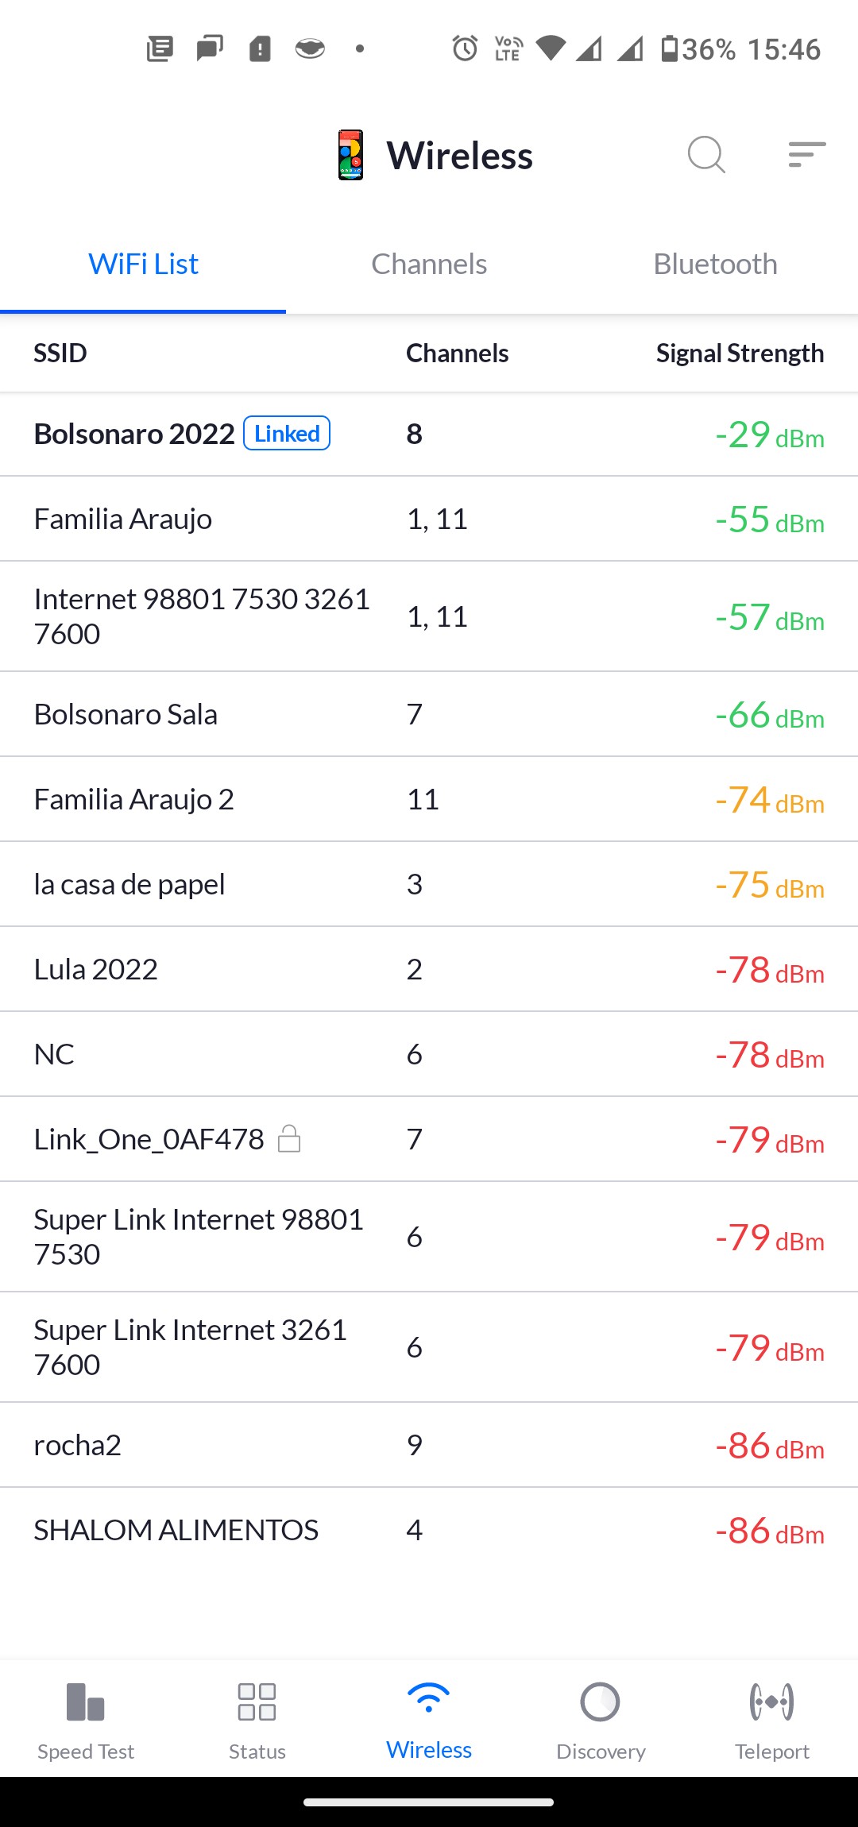Viewport: 858px width, 1827px height.
Task: Select the WiFi List tab
Action: 143,265
